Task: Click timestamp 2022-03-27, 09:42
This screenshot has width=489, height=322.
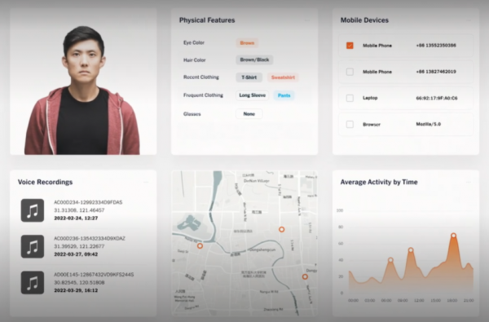Action: pos(76,254)
